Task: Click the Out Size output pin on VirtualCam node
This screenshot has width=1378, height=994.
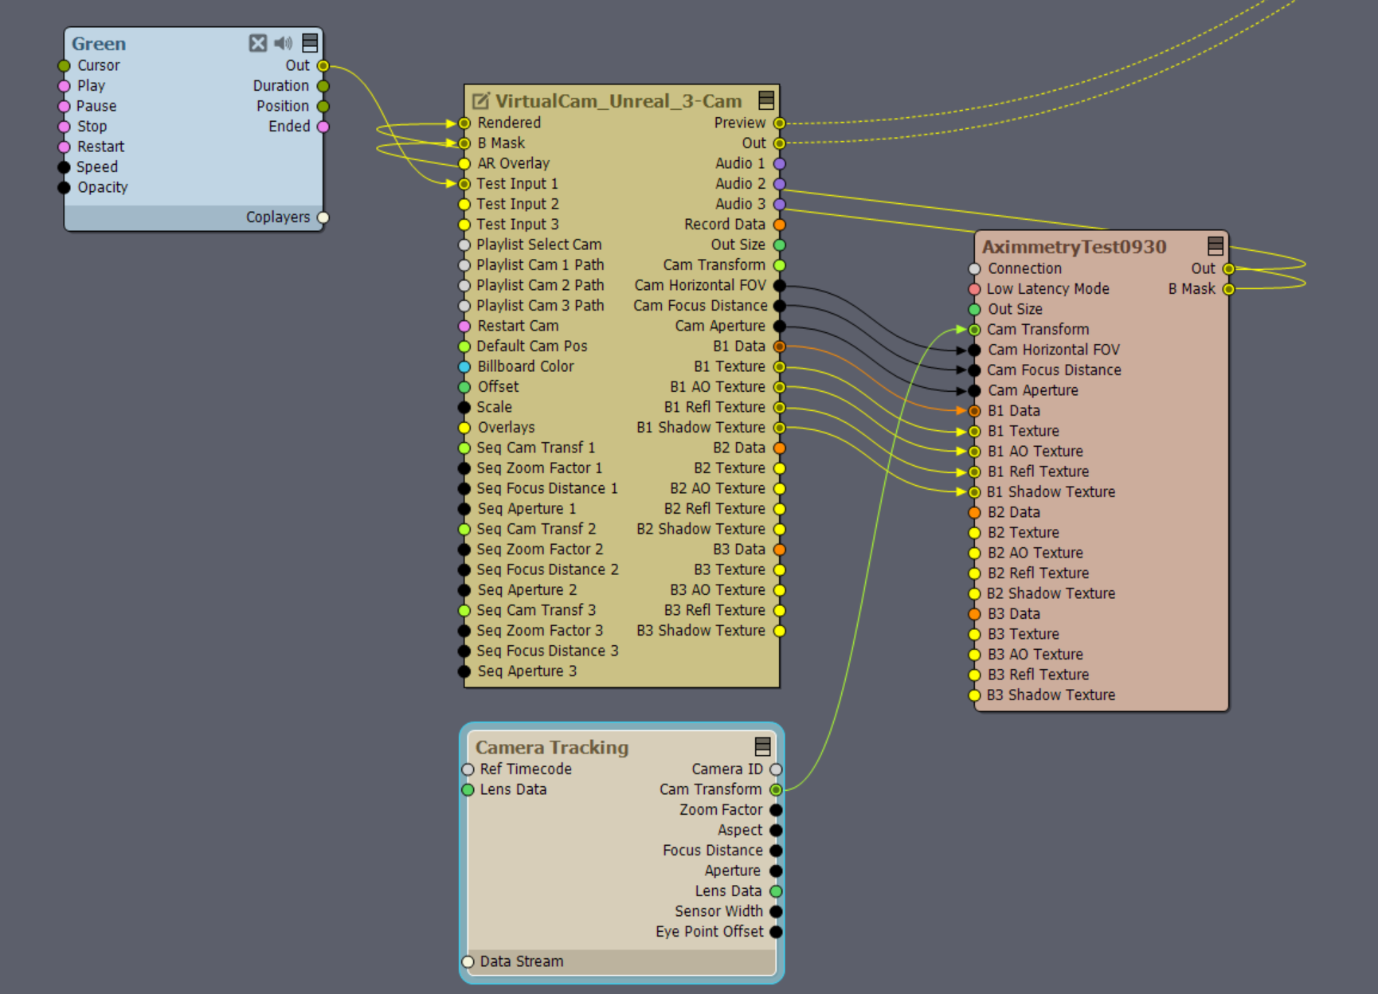Action: [779, 245]
